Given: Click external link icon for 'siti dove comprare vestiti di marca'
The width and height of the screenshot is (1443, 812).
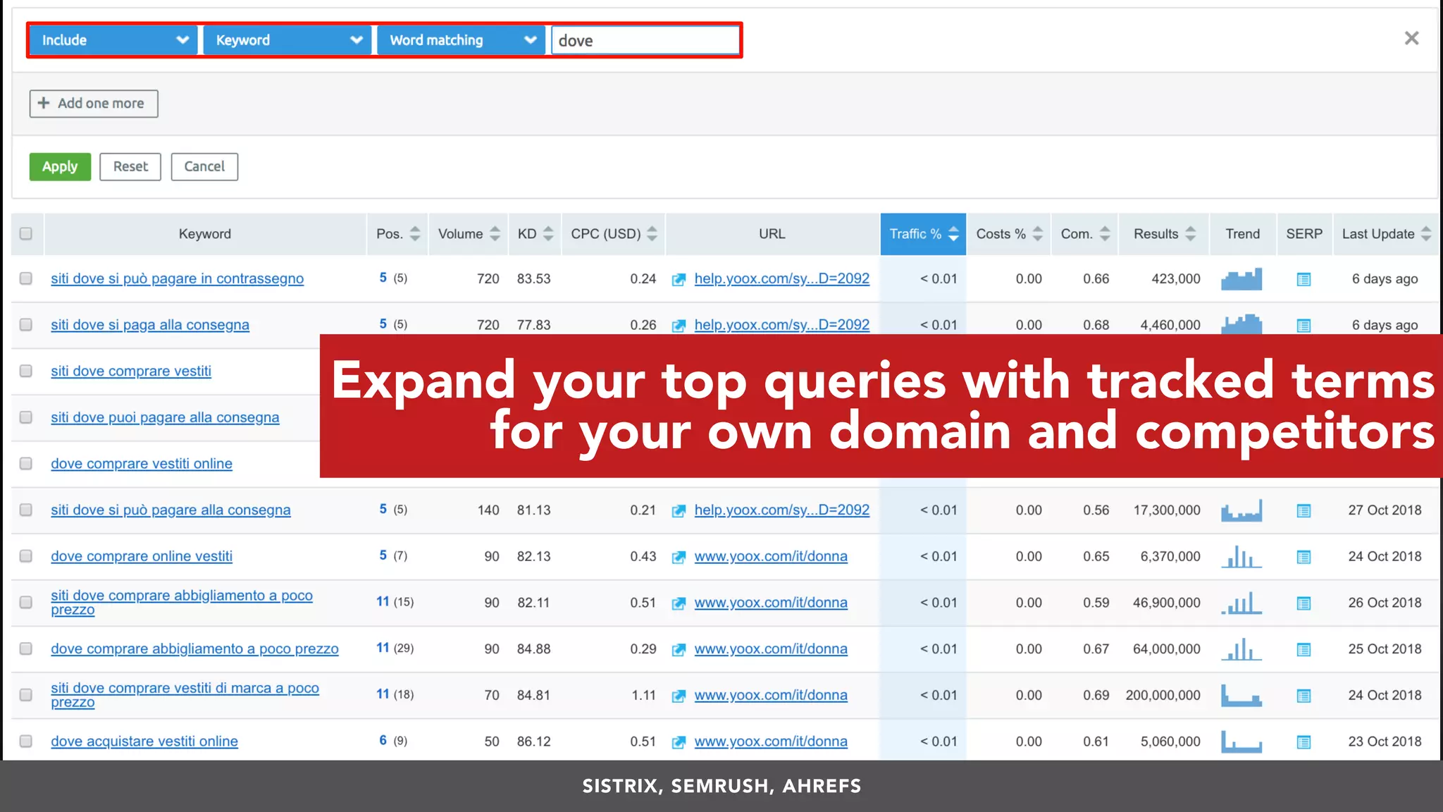Looking at the screenshot, I should [679, 696].
